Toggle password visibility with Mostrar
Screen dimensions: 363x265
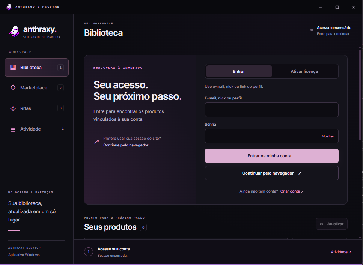pyautogui.click(x=328, y=136)
